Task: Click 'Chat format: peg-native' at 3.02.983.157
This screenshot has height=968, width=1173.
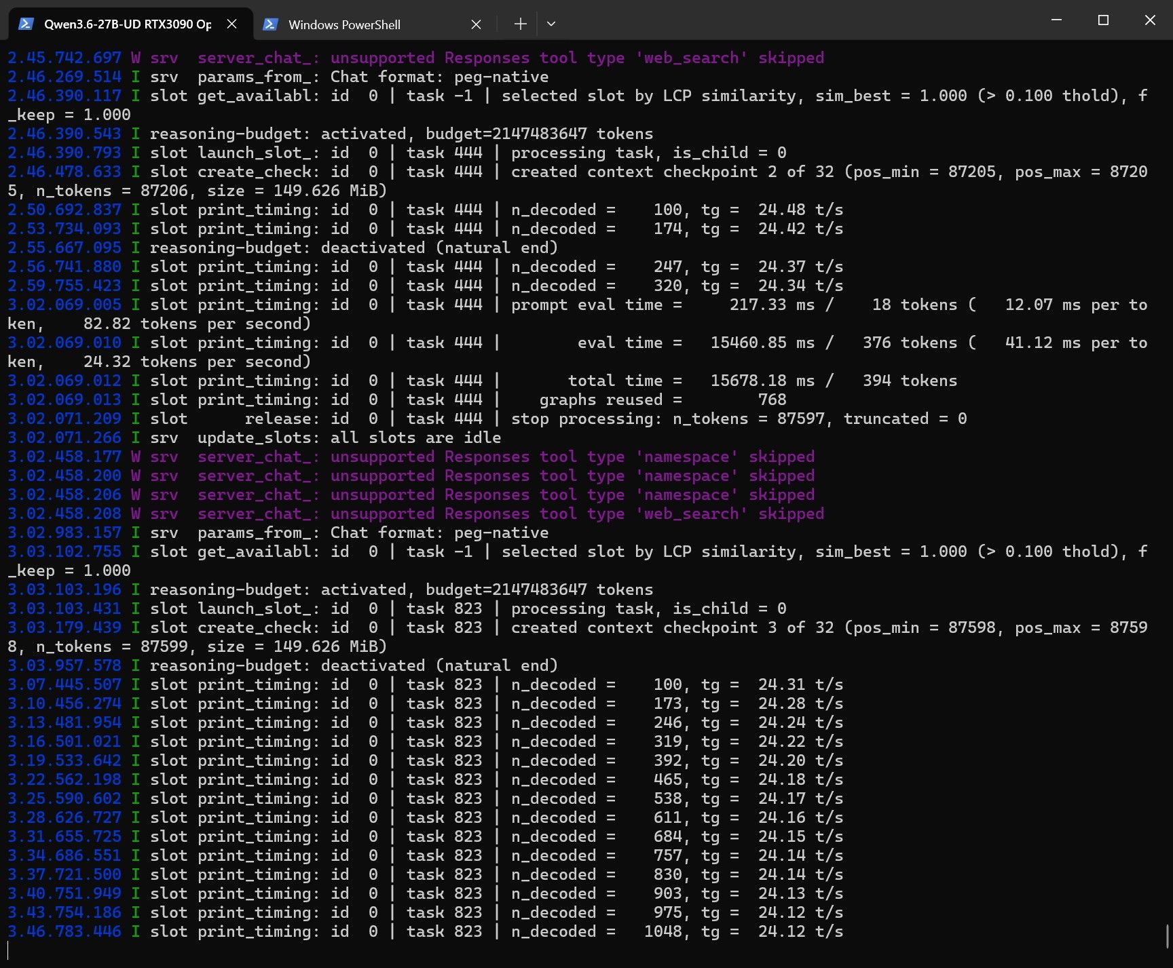Action: click(439, 533)
